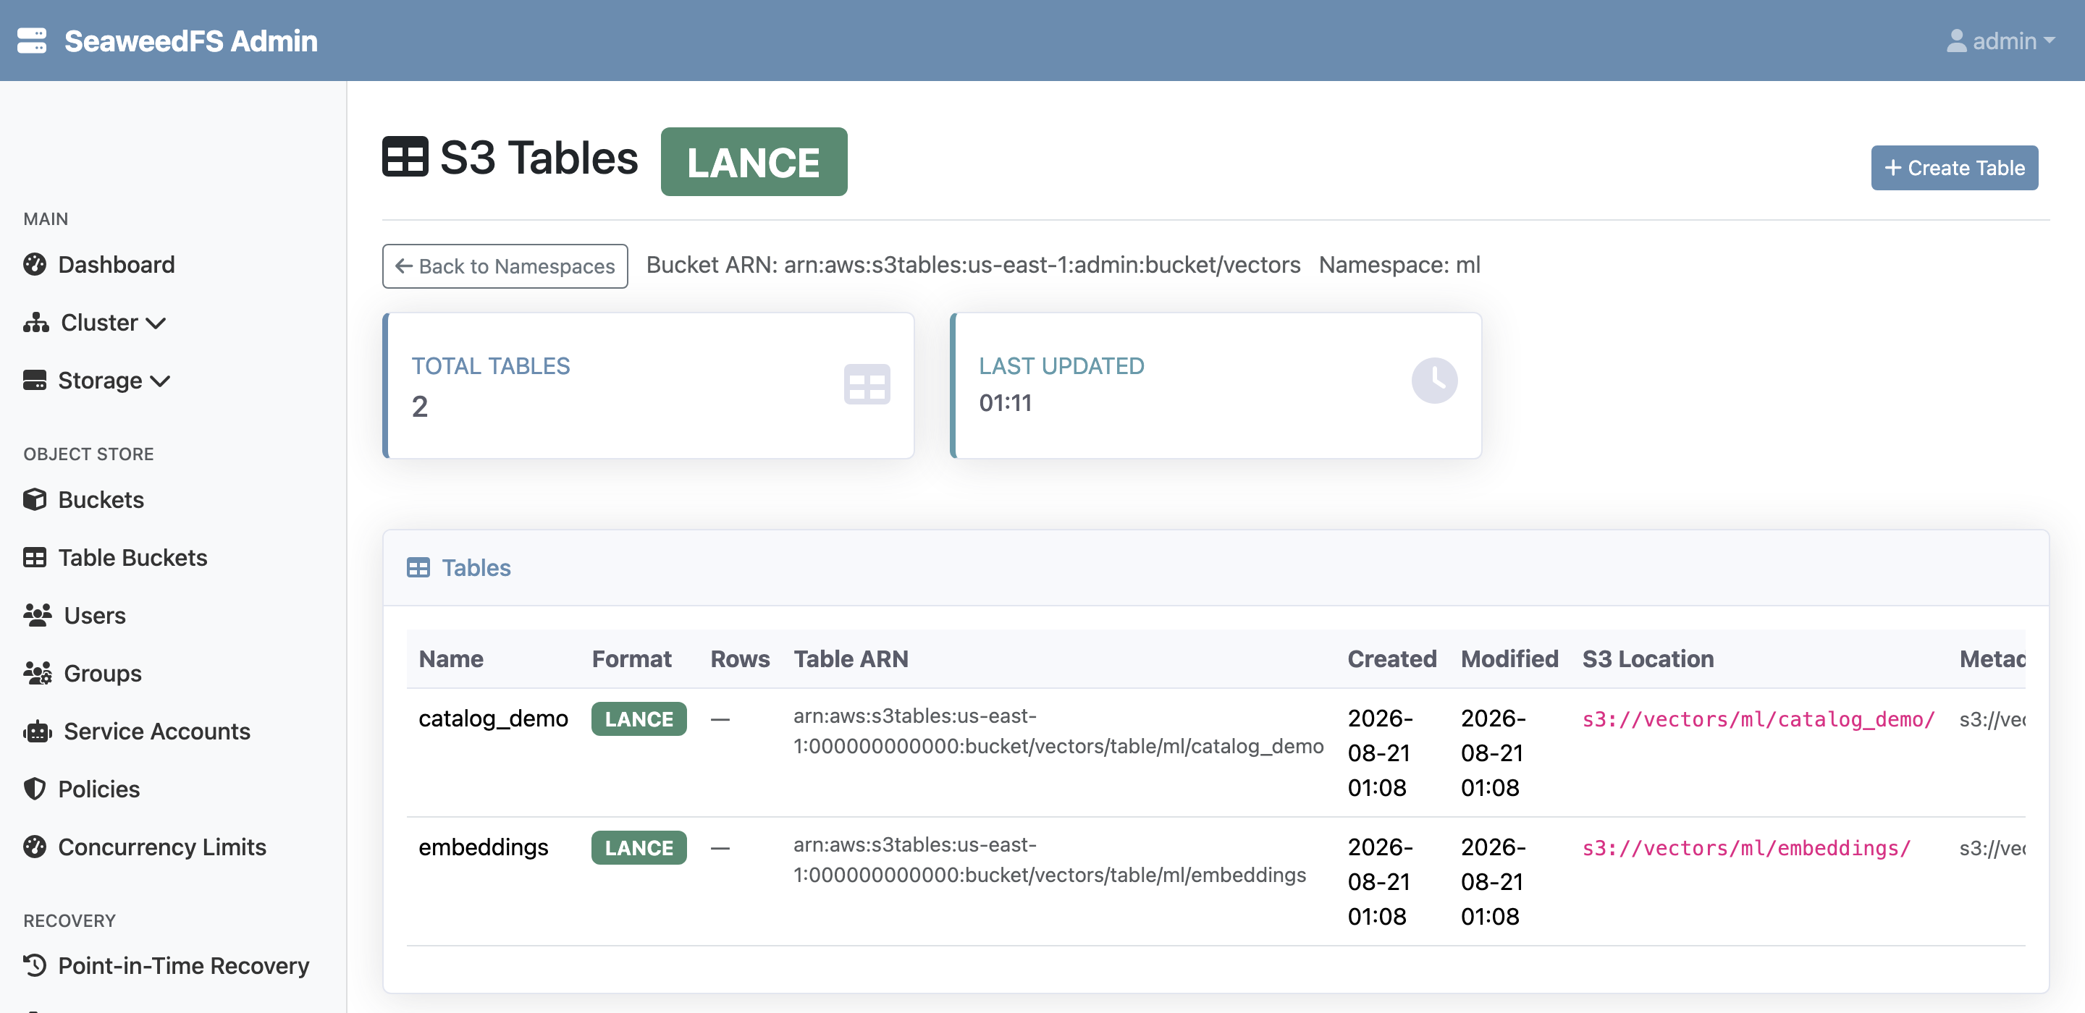
Task: Click the Dashboard gauge icon
Action: coord(35,265)
